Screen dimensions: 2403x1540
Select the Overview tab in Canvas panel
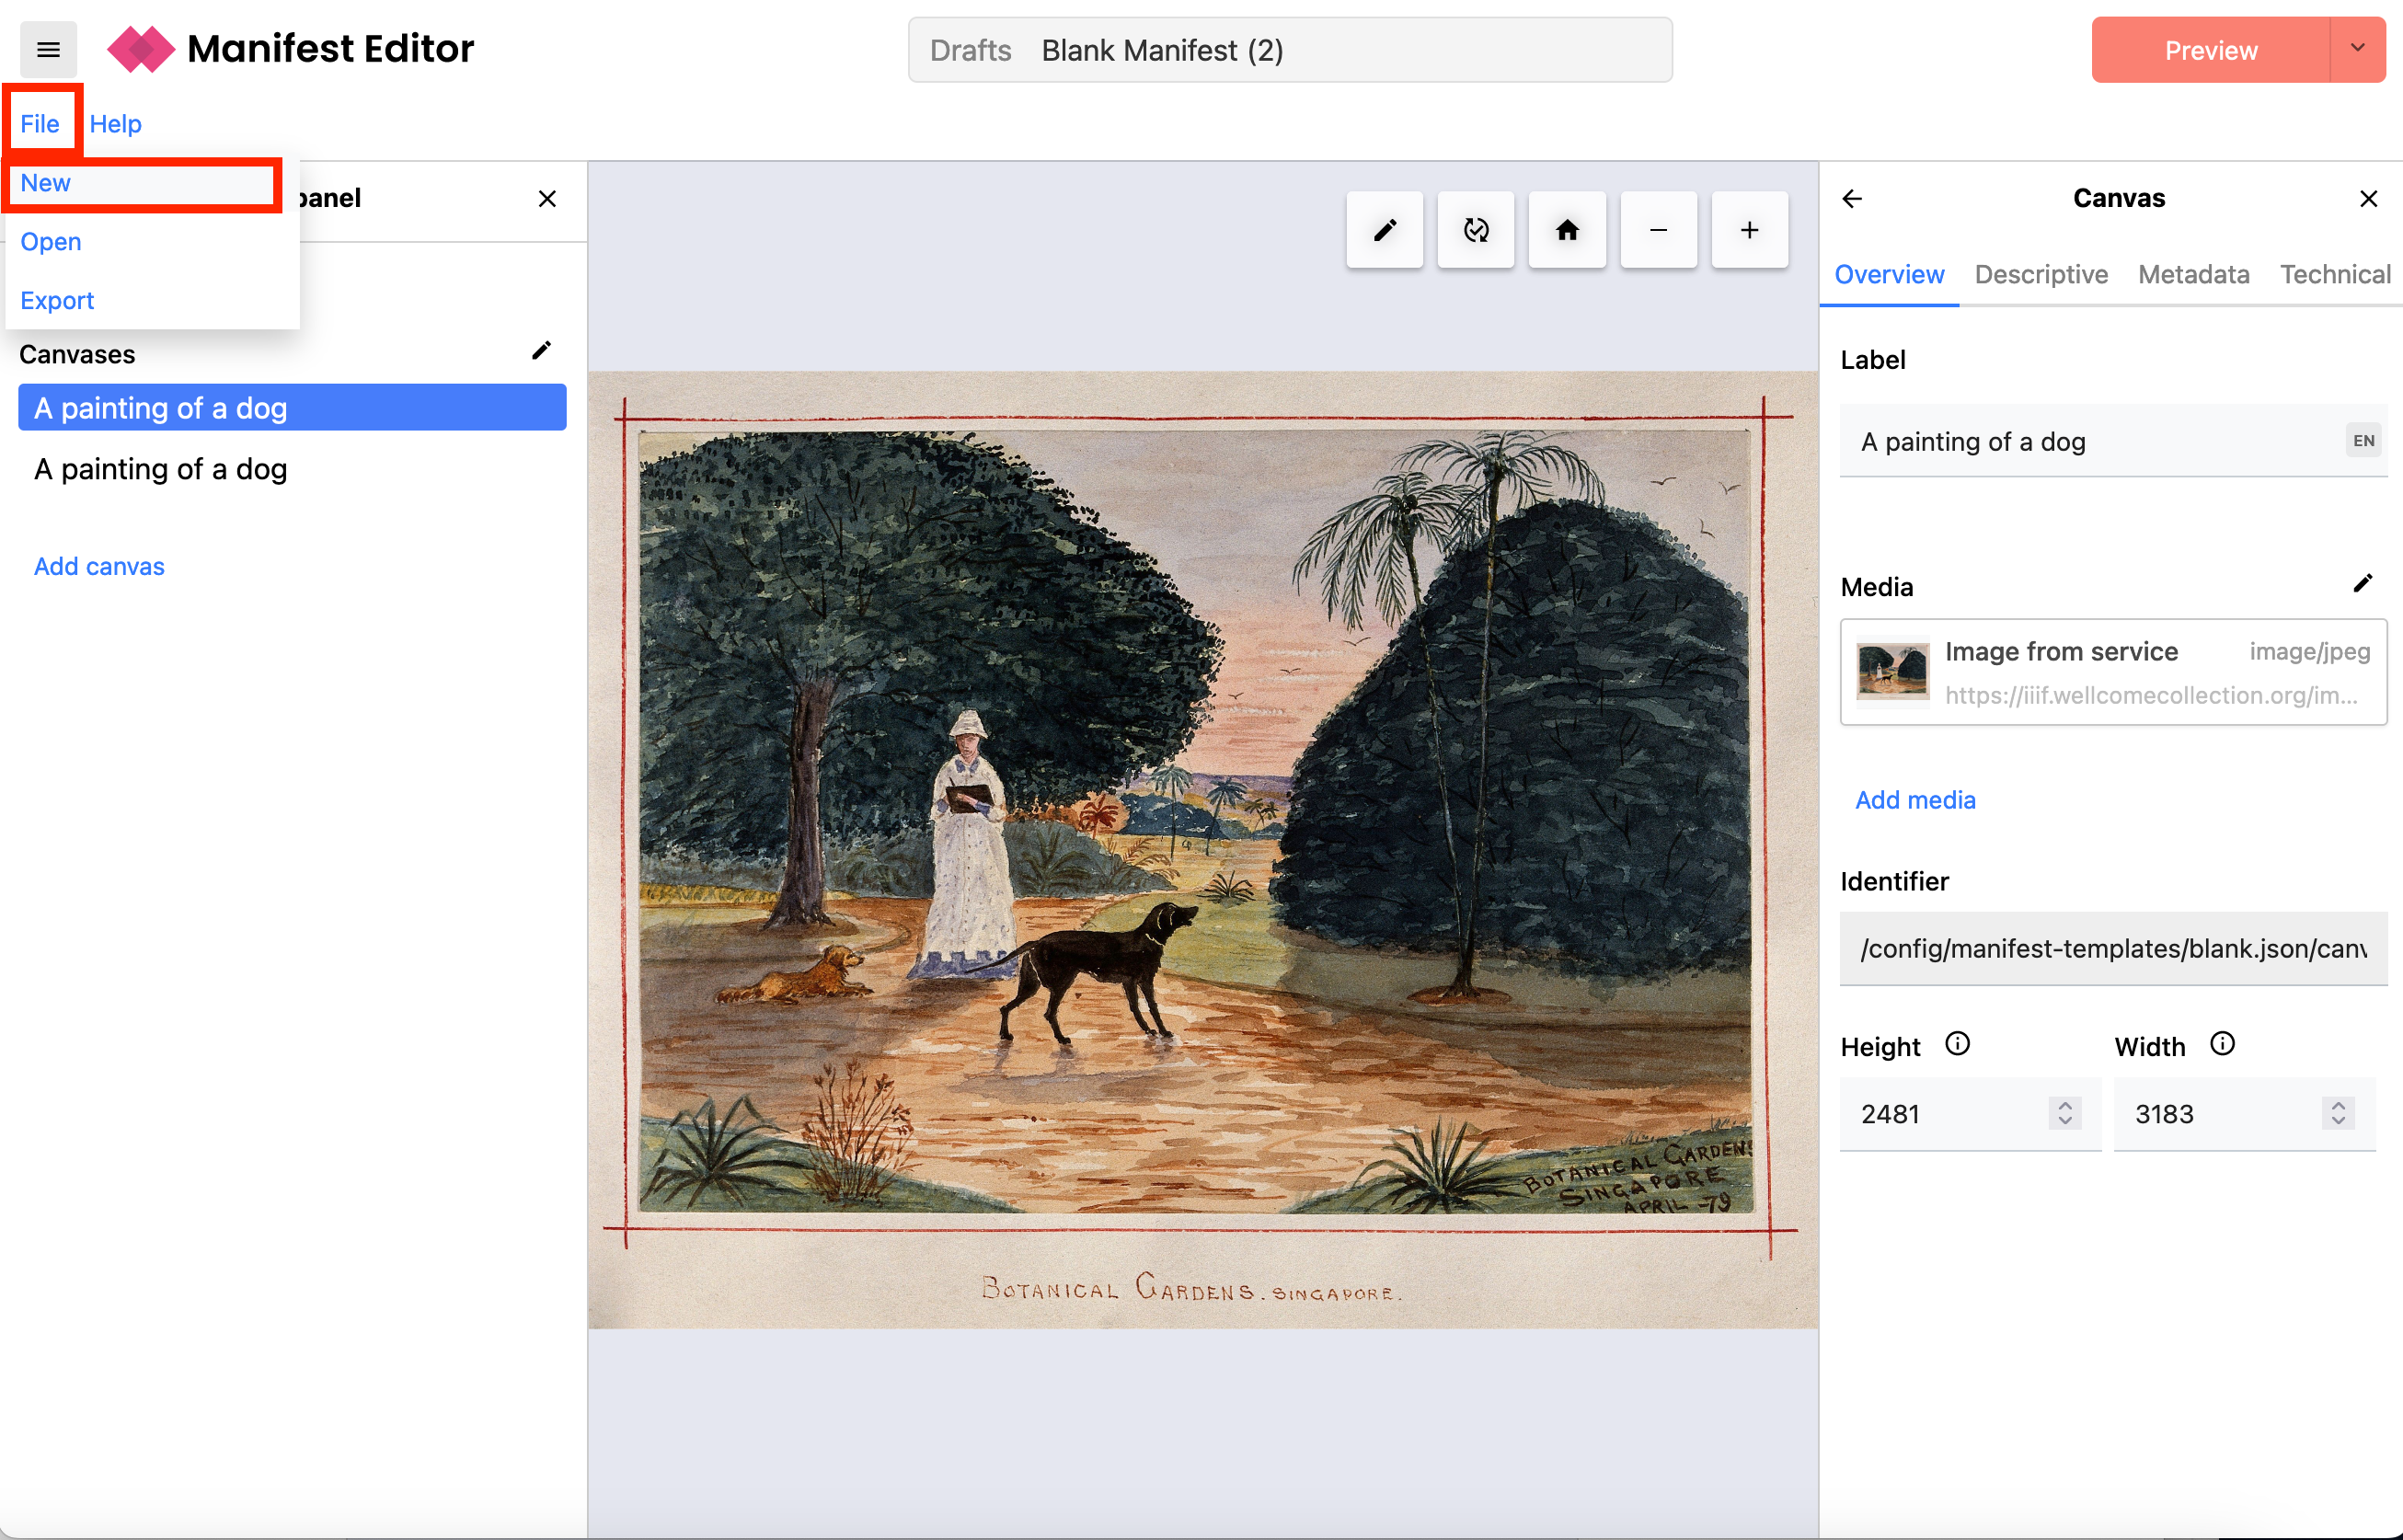pos(1890,275)
